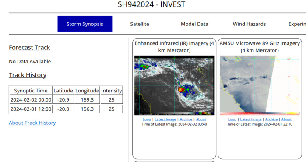
Task: Open the Model Data tab
Action: point(194,24)
